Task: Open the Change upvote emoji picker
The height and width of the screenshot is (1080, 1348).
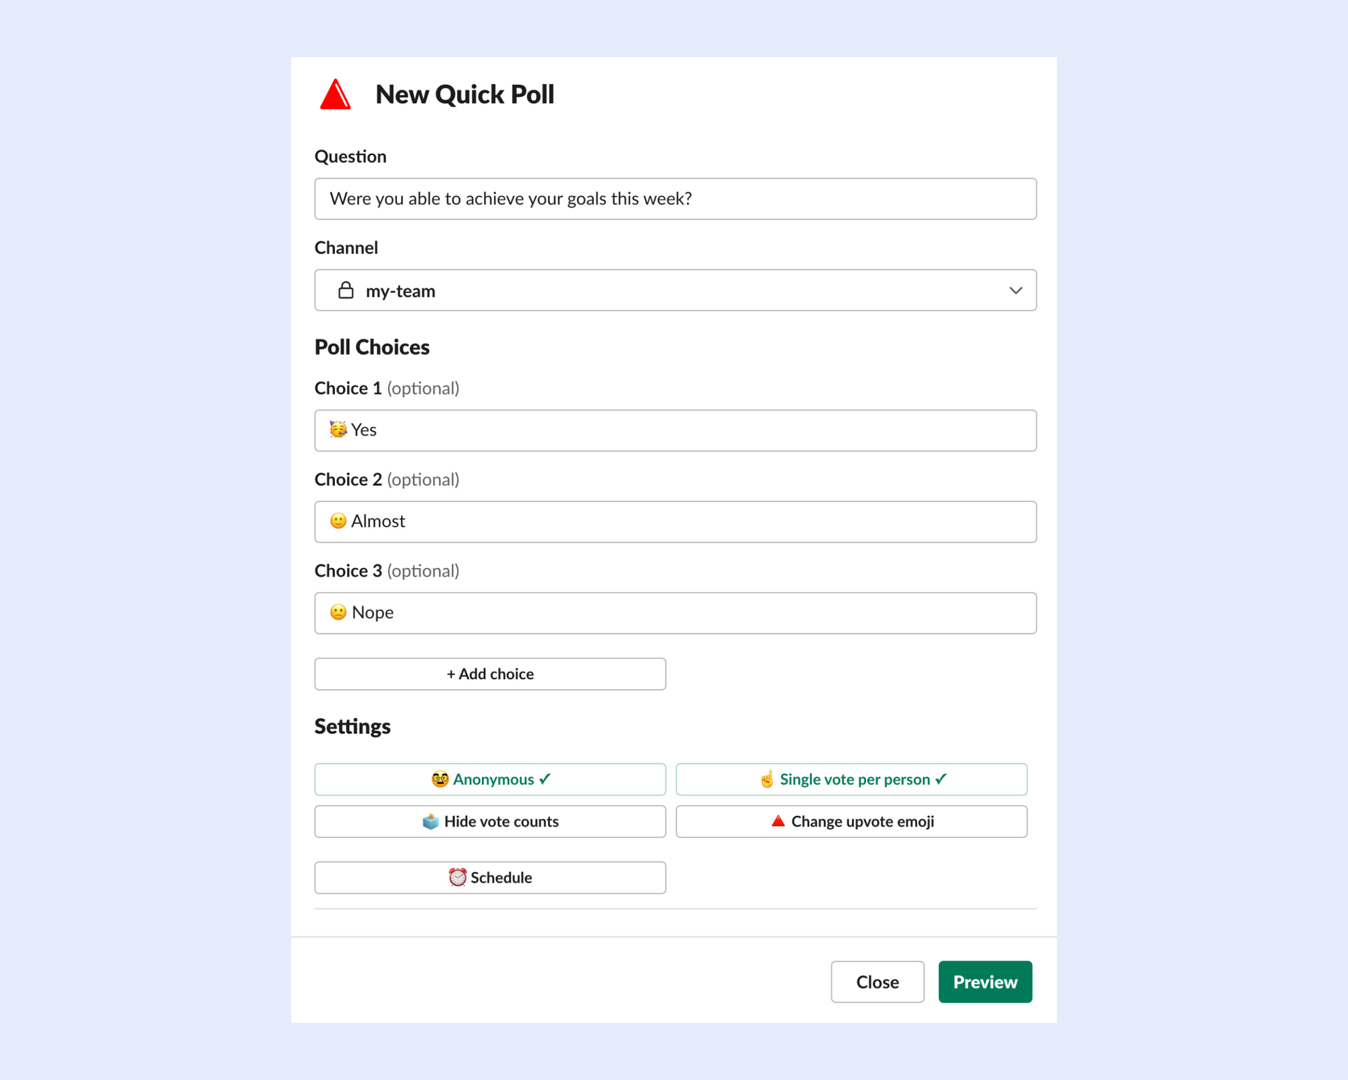Action: [851, 821]
